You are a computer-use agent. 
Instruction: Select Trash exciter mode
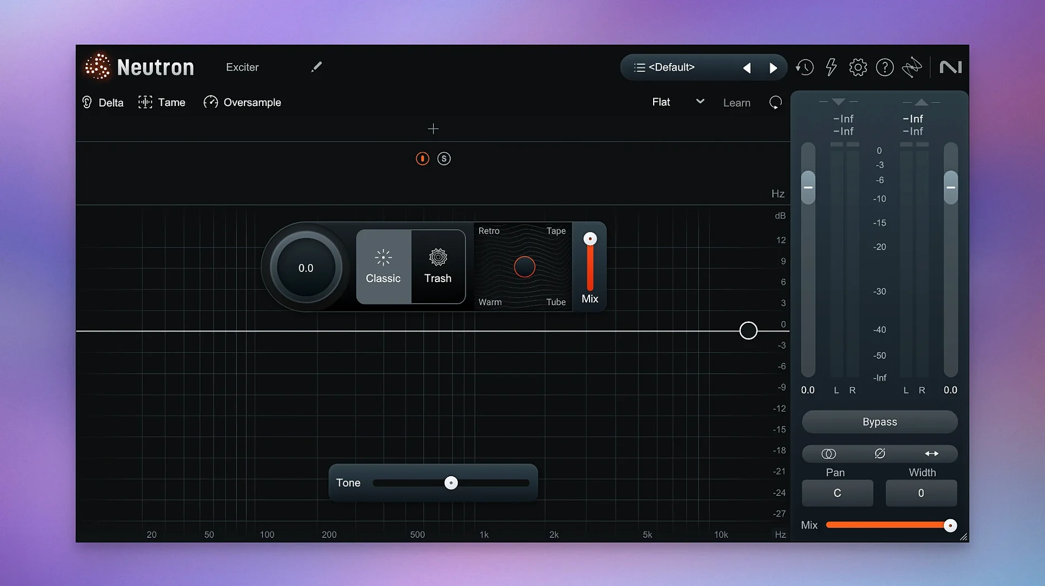point(438,267)
